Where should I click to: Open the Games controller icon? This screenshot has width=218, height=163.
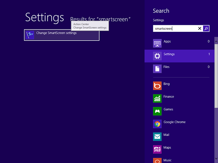pos(157,111)
